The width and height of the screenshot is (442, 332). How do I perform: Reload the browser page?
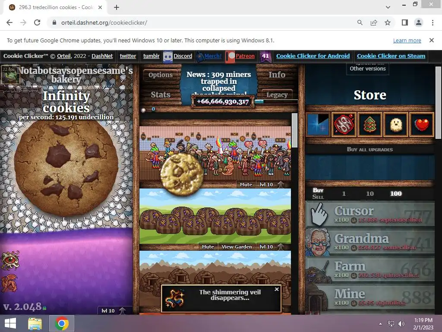tap(37, 22)
